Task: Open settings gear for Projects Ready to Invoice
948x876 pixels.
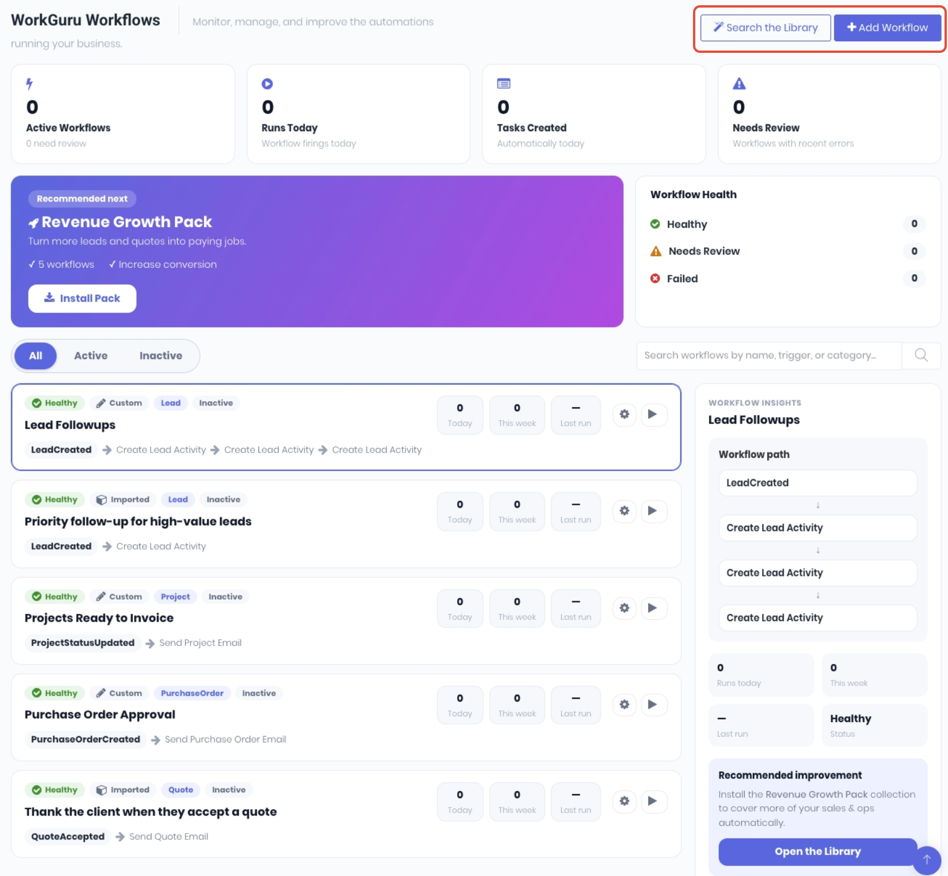Action: point(624,608)
